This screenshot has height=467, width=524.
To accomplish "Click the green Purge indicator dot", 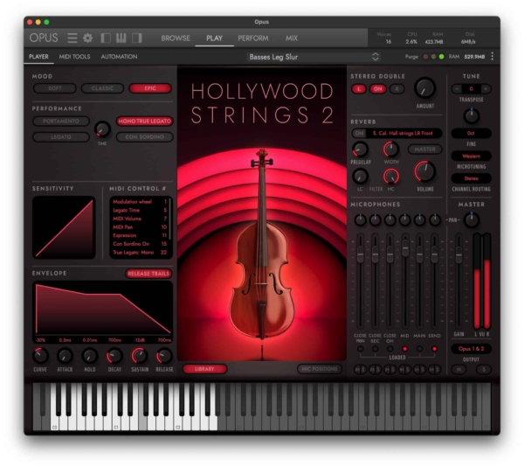I will 441,57.
